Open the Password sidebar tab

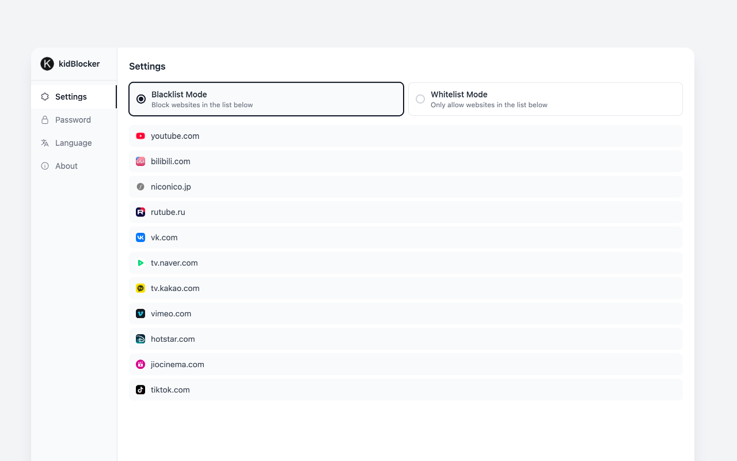[x=73, y=120]
